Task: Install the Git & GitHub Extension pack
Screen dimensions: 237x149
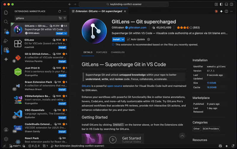Action: [62, 61]
